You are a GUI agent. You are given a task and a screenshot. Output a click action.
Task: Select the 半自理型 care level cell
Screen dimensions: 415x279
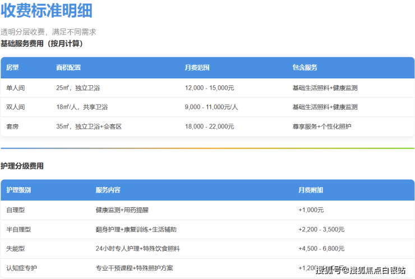[19, 229]
